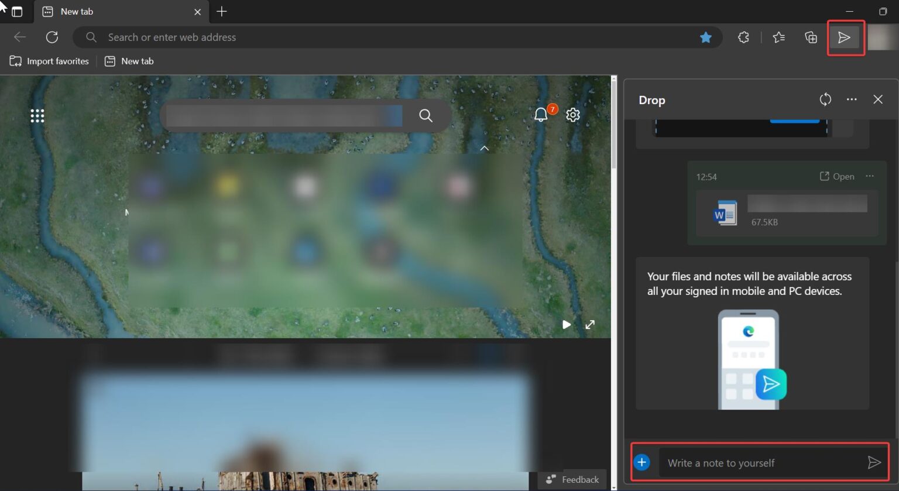899x491 pixels.
Task: Send feedback using the Feedback button
Action: click(572, 479)
